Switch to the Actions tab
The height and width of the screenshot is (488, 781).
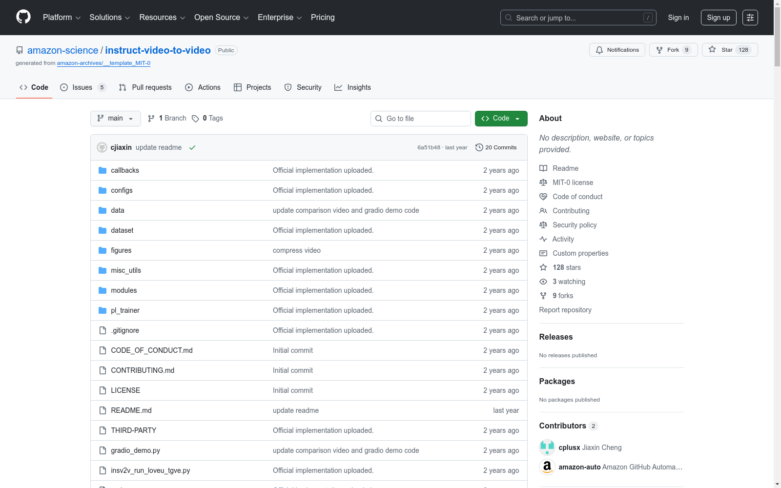pyautogui.click(x=203, y=87)
